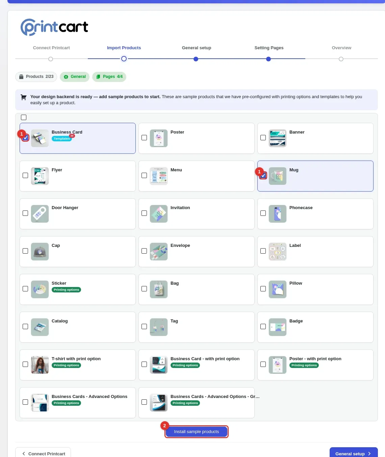Click the Banner product thumbnail

[278, 138]
